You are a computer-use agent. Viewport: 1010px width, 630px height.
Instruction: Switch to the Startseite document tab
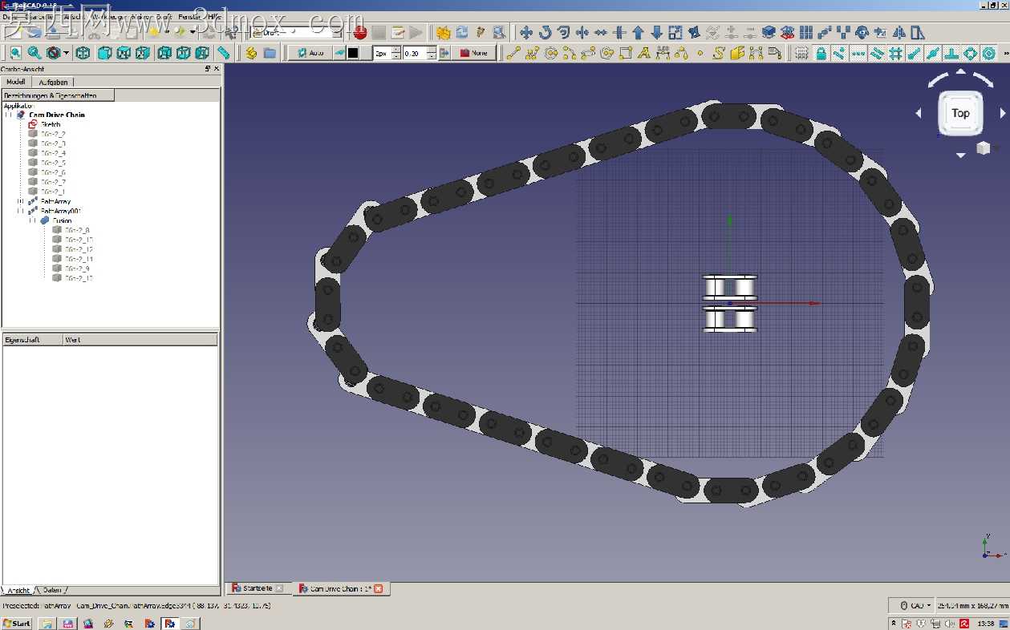coord(257,588)
